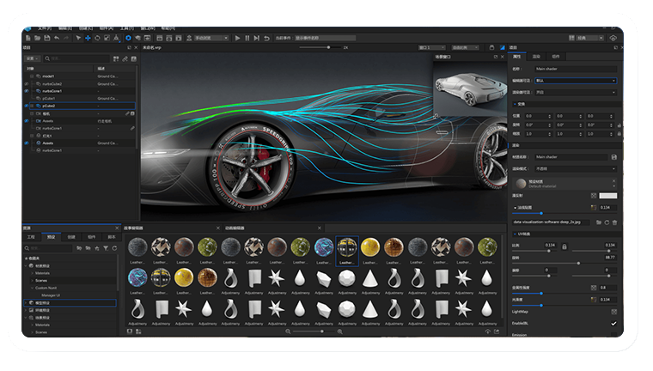Image resolution: width=653 pixels, height=371 pixels.
Task: Toggle visibility eye of nurbsCube2
Action: coord(27,83)
